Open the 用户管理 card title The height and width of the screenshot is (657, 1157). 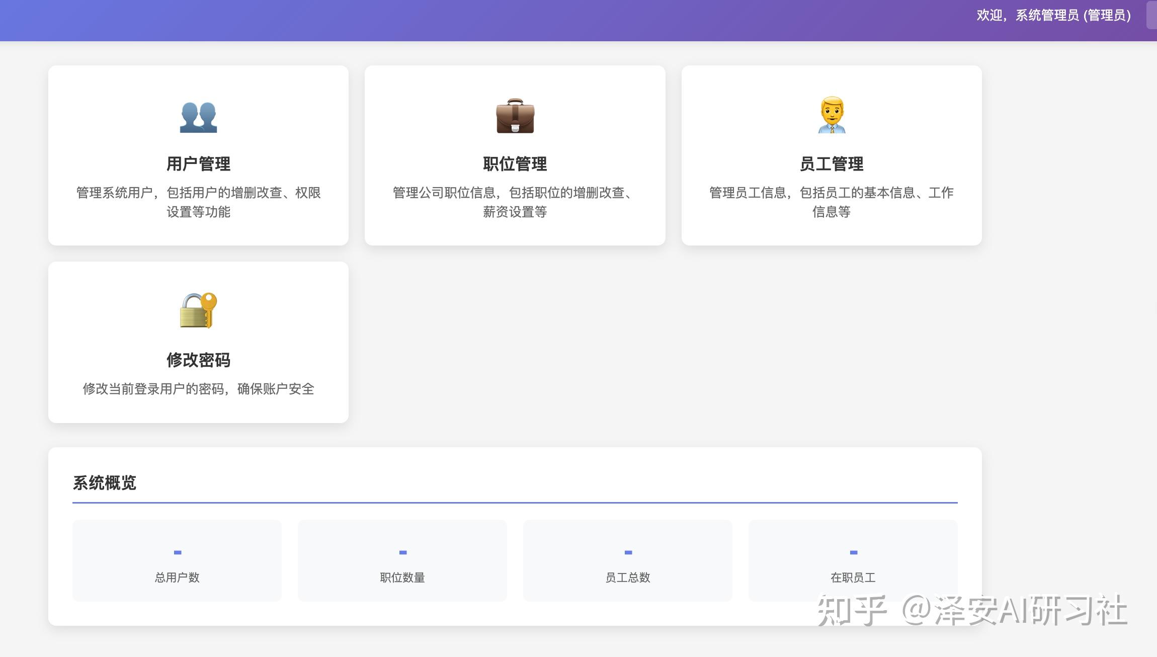click(198, 163)
